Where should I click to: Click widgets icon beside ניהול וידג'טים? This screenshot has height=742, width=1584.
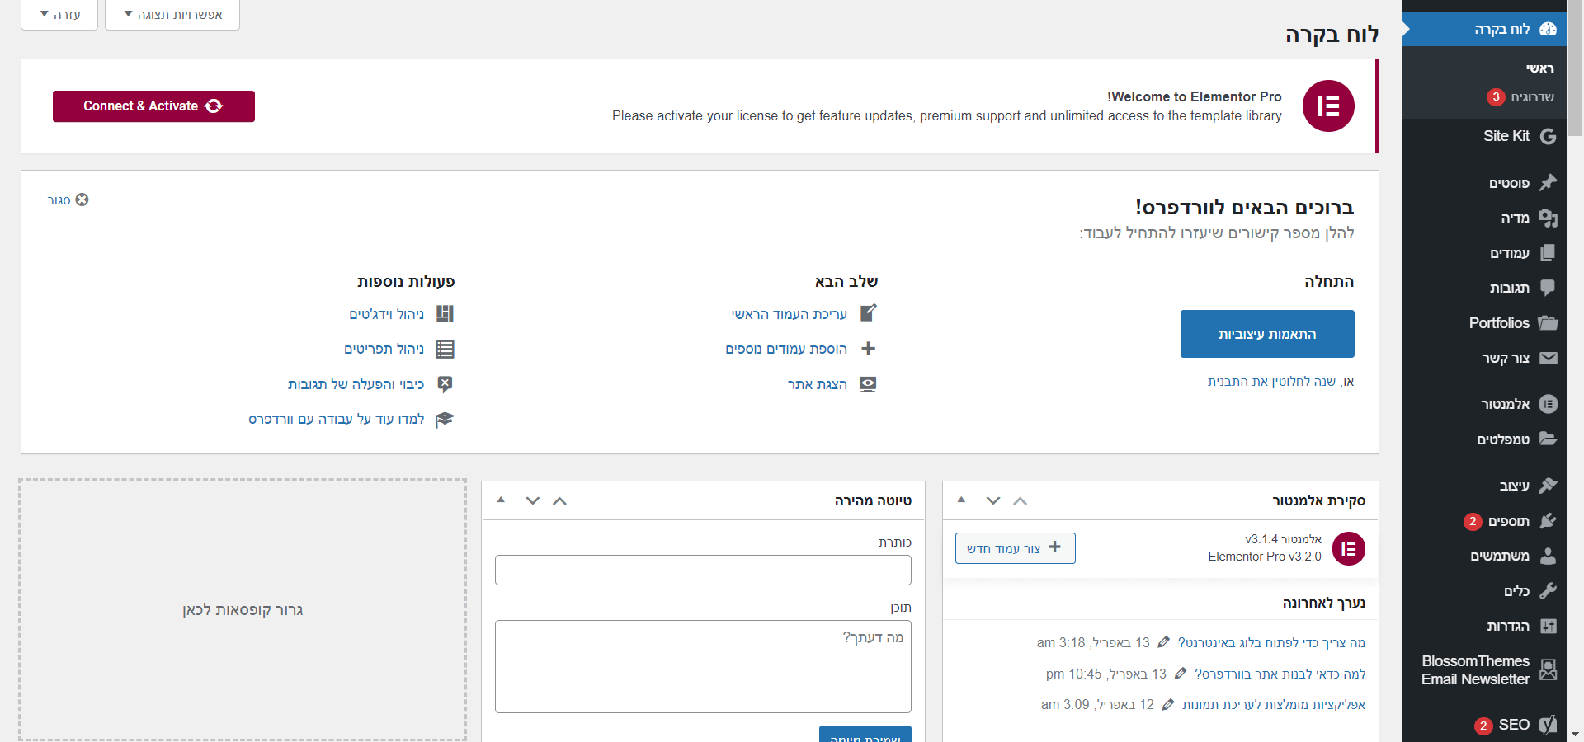click(445, 313)
